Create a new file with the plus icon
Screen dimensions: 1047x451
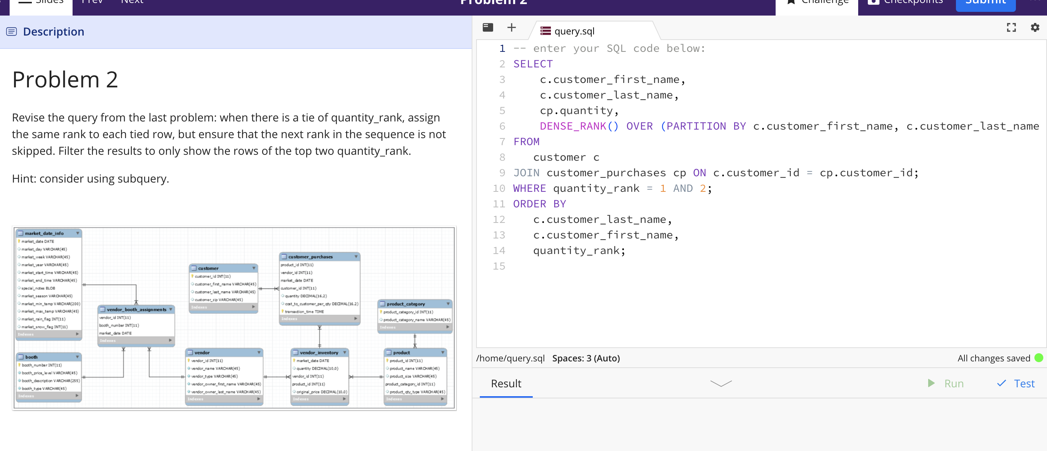tap(511, 28)
